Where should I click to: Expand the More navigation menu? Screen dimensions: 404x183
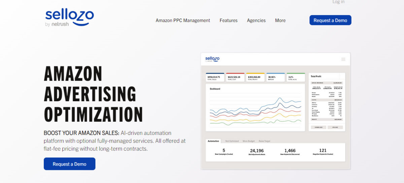[280, 21]
